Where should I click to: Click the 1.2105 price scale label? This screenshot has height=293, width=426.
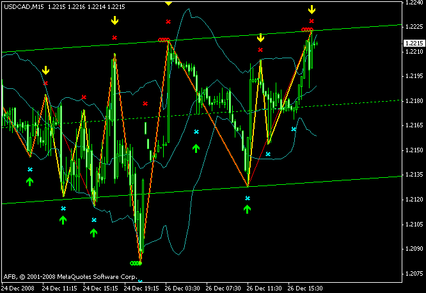[x=414, y=225]
